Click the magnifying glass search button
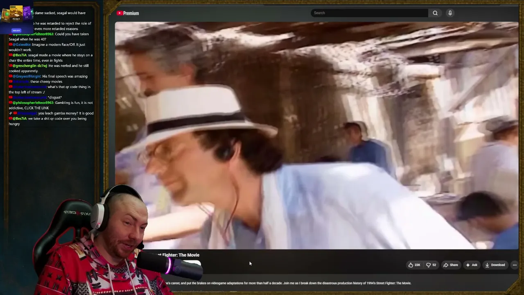Screen dimensions: 524x295 tap(435, 13)
